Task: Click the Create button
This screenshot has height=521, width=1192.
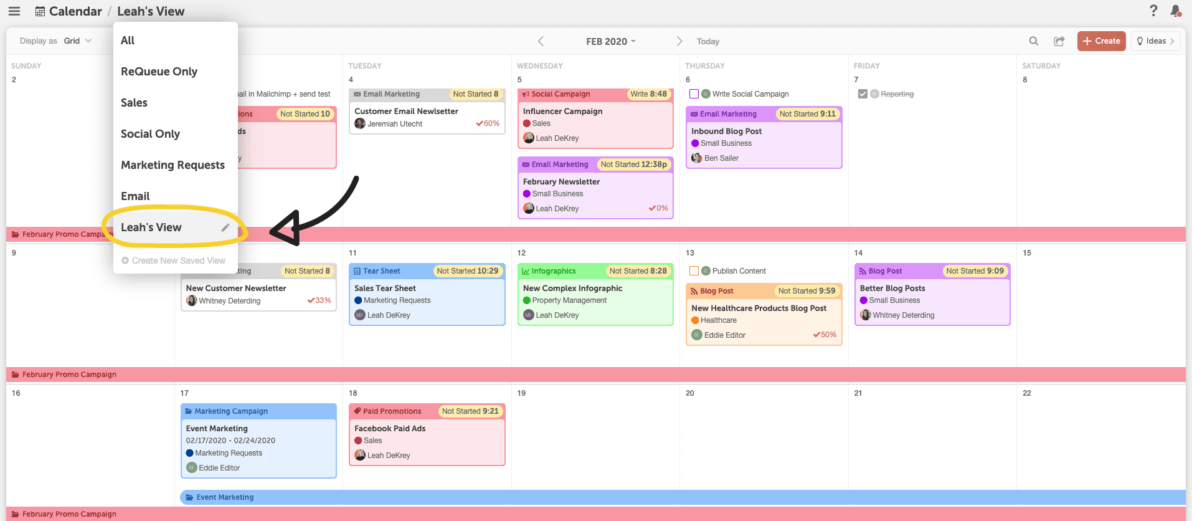Action: [1102, 41]
